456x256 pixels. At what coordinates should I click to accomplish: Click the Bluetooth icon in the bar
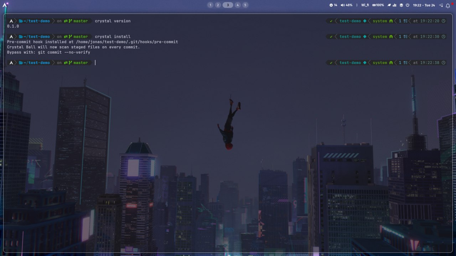click(x=357, y=5)
